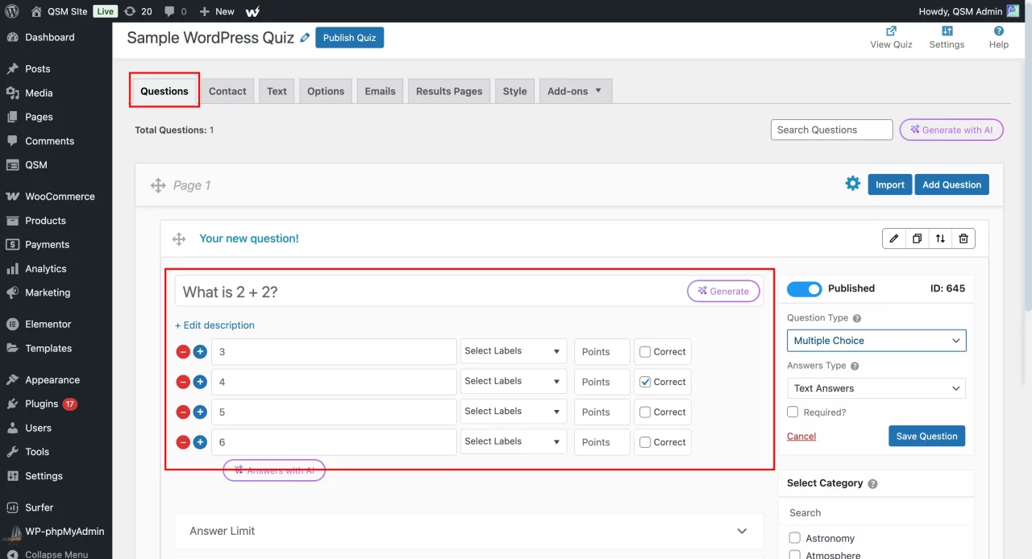Viewport: 1032px width, 559px height.
Task: Open the Emails tab
Action: click(380, 91)
